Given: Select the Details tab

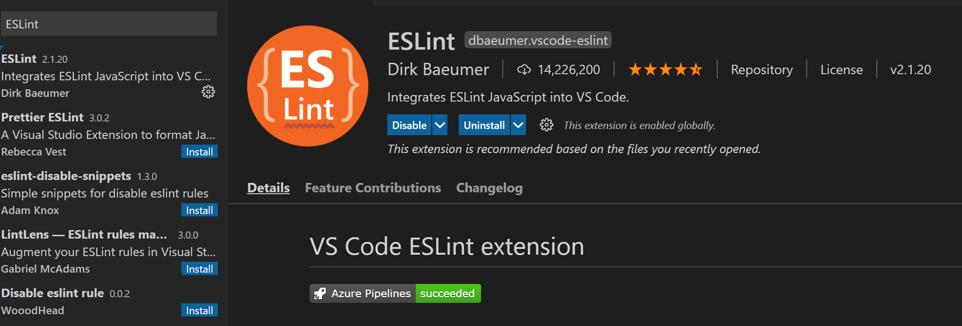Looking at the screenshot, I should (x=268, y=188).
